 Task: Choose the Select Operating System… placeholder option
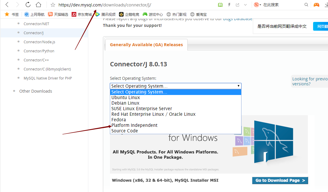tap(175, 92)
